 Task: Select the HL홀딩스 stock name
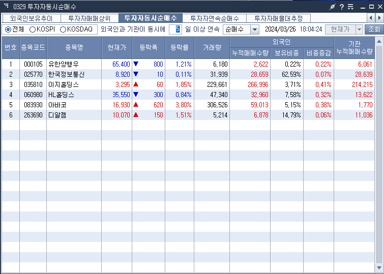coord(61,95)
